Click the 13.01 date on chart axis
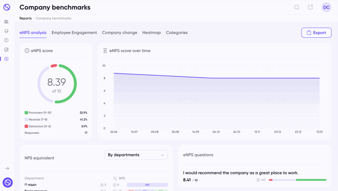Image resolution: width=338 pixels, height=191 pixels. click(320, 132)
